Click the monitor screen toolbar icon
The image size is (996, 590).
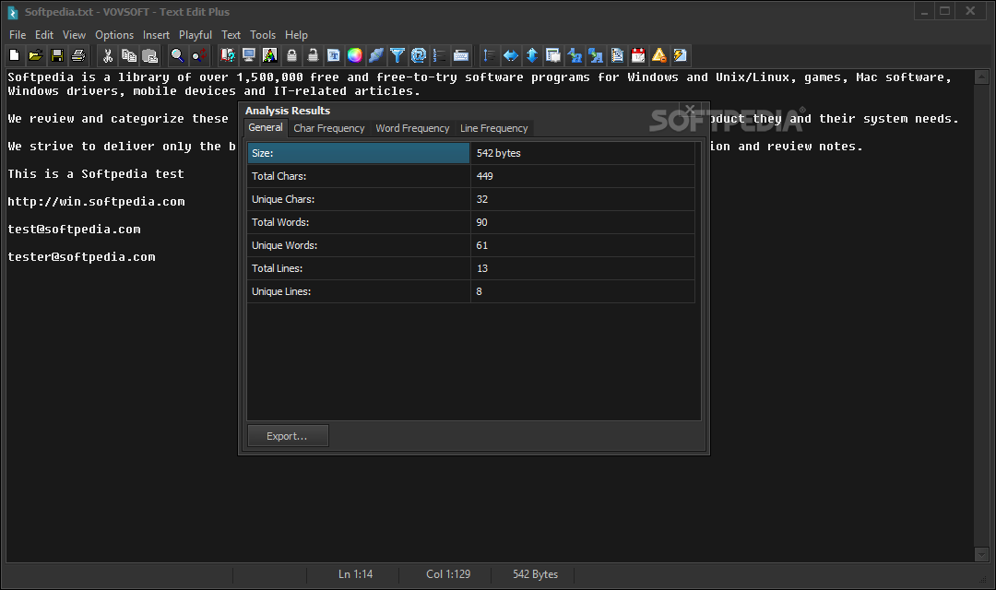pos(249,56)
